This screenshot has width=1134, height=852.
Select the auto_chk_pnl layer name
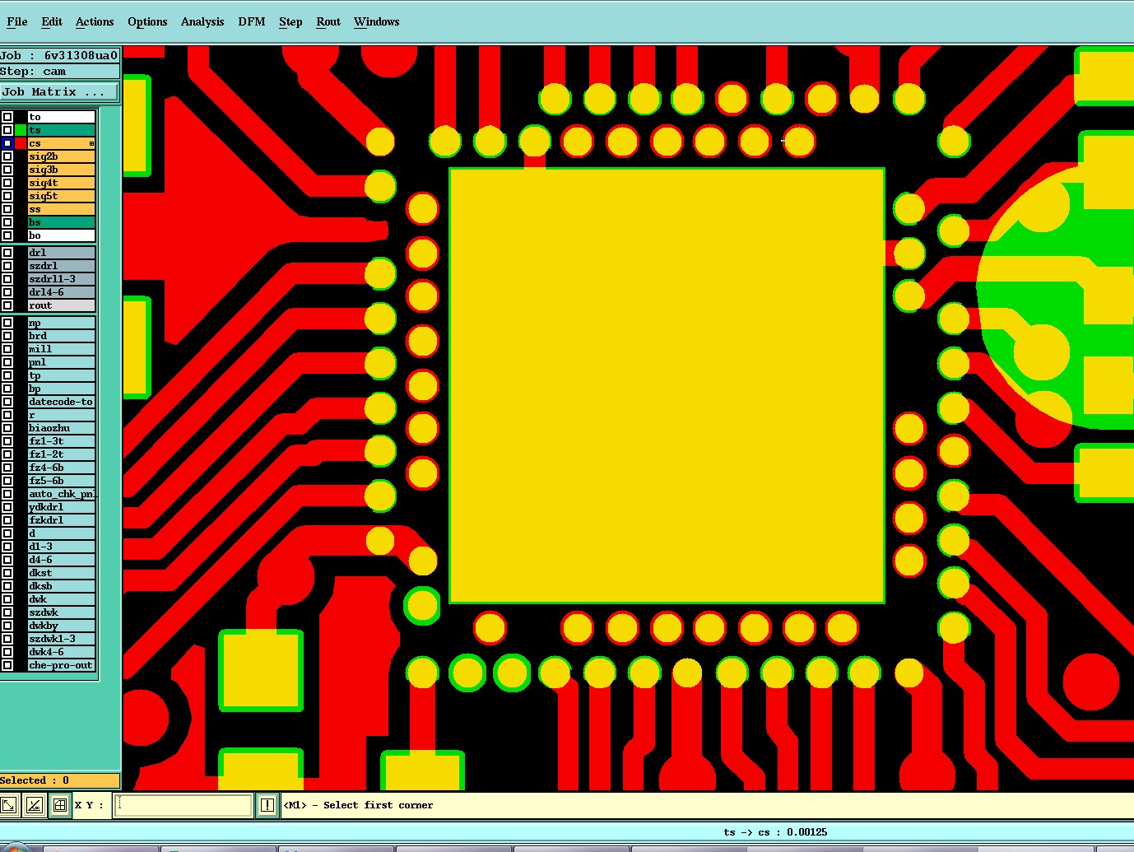62,494
